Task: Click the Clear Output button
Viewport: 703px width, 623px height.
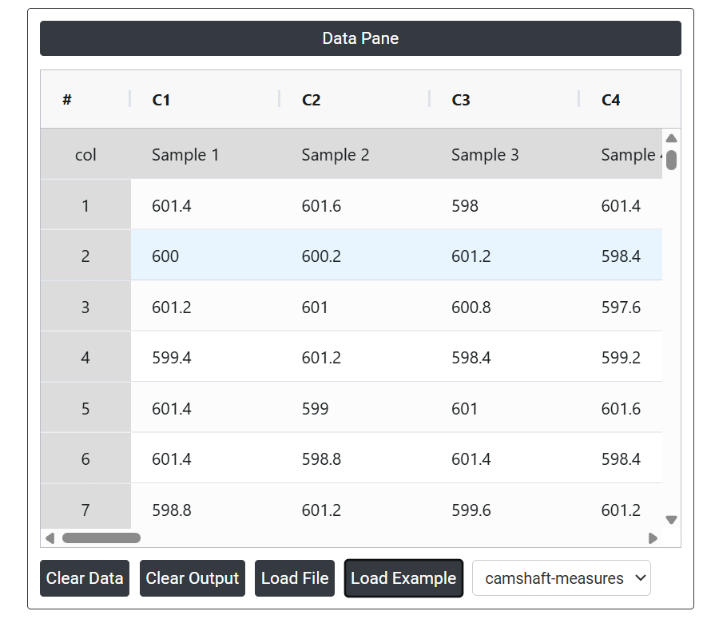Action: point(193,578)
